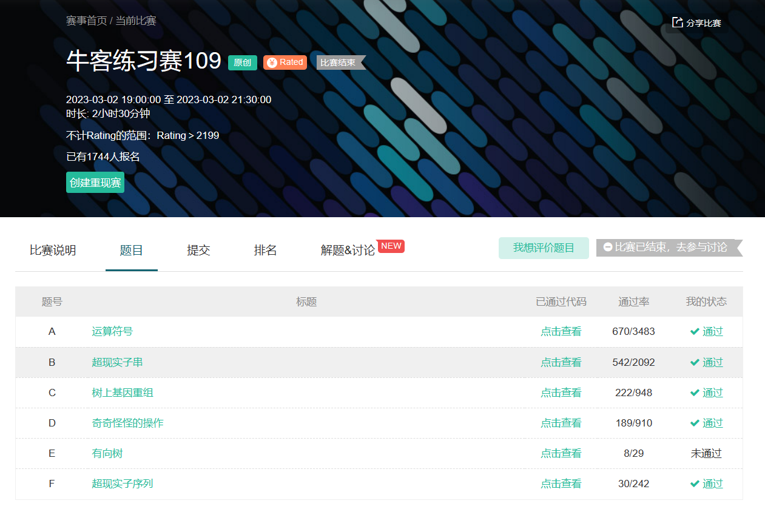Viewport: 765px width, 509px height.
Task: Click the contest title 牛客练习赛109
Action: (x=144, y=61)
